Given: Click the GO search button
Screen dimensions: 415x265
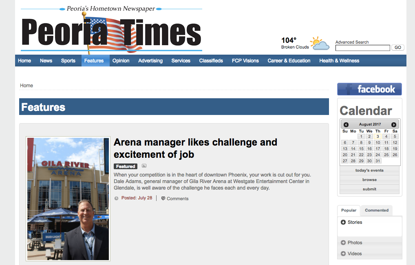Looking at the screenshot, I should click(x=398, y=47).
